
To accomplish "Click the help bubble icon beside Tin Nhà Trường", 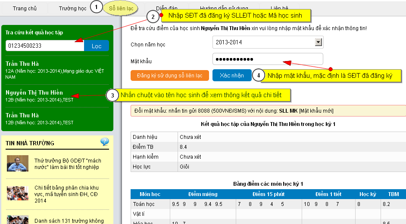I will click(x=105, y=142).
